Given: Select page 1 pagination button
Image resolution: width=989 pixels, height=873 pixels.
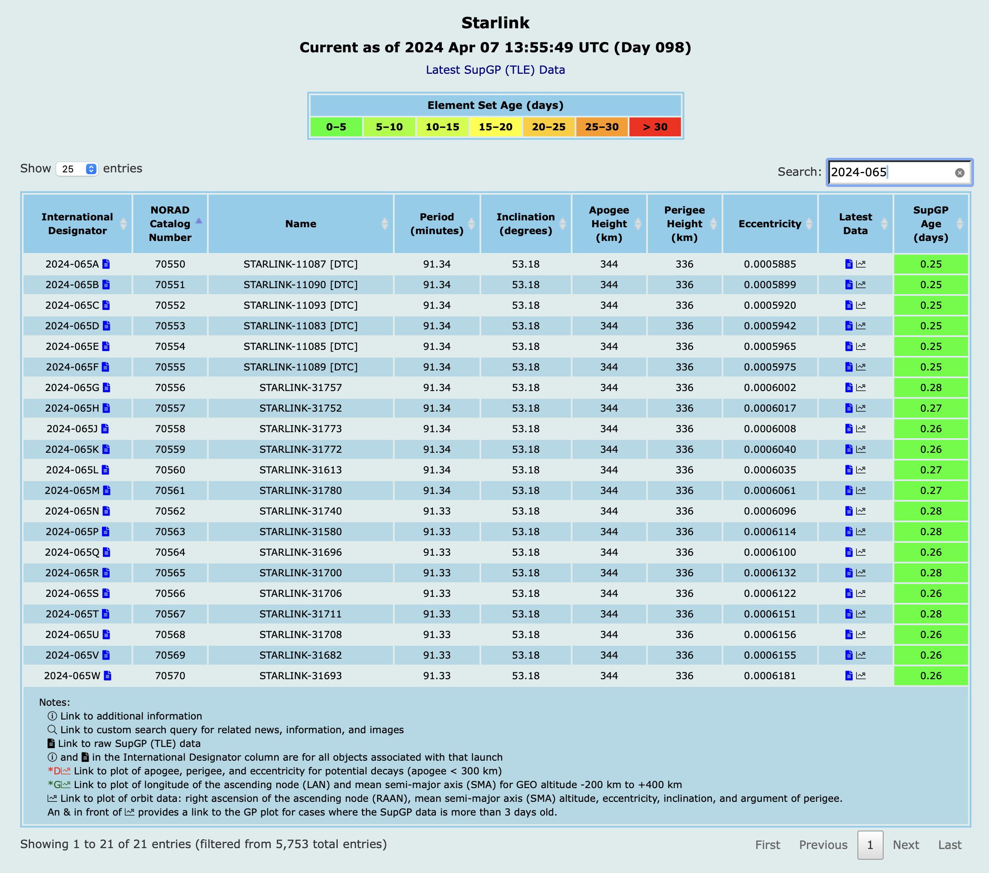Looking at the screenshot, I should point(870,845).
